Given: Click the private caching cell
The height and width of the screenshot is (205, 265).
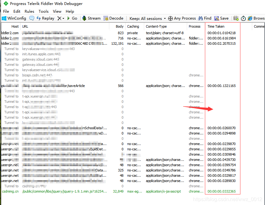Looking at the screenshot, I should point(132,33).
